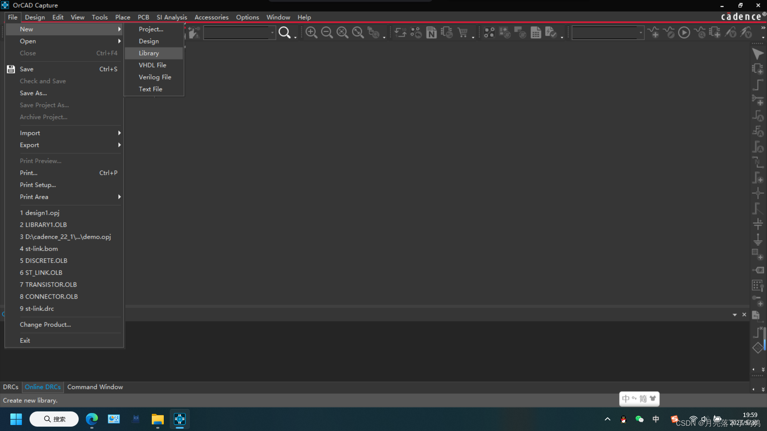767x431 pixels.
Task: Choose VHDL File from the New submenu
Action: click(x=154, y=65)
